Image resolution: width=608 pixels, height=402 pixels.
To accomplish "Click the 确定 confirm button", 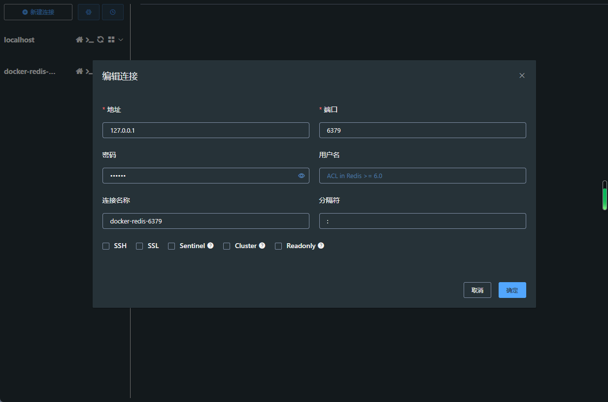I will pyautogui.click(x=512, y=290).
